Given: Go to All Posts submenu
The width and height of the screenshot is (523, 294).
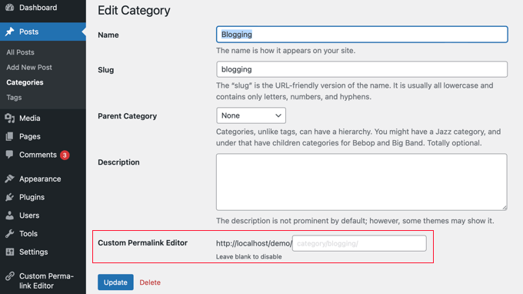Looking at the screenshot, I should coord(20,52).
